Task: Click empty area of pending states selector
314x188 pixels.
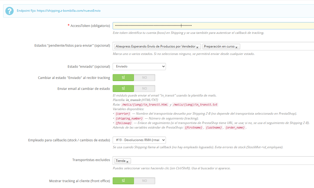Action: tap(277, 46)
